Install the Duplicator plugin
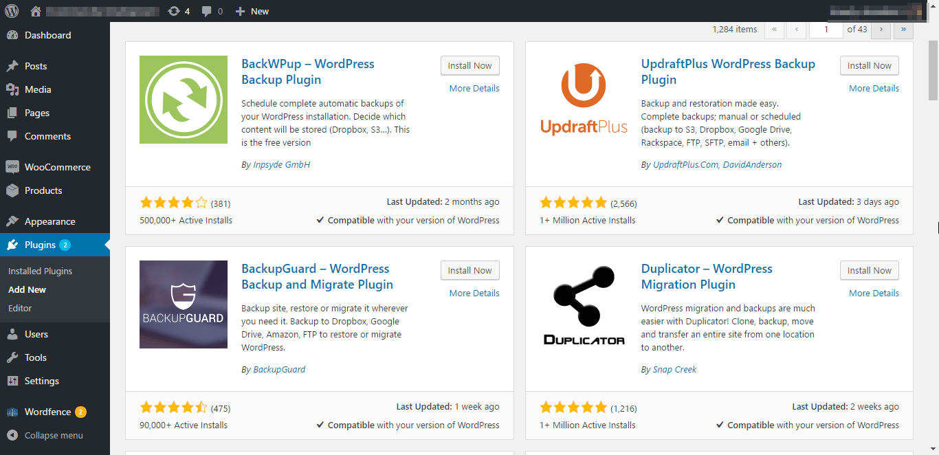The height and width of the screenshot is (455, 939). (x=869, y=271)
